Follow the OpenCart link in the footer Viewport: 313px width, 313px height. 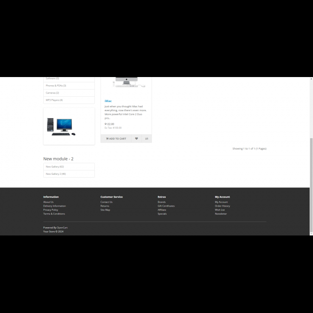[x=62, y=227]
